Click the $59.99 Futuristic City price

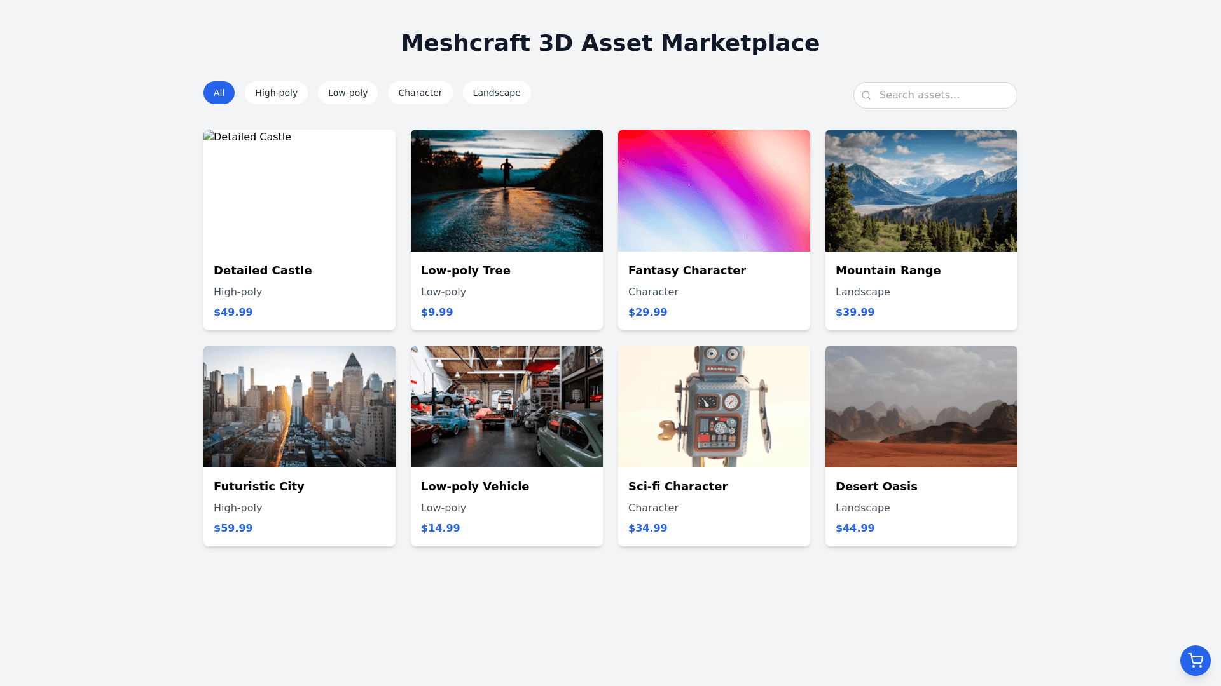pos(233,528)
